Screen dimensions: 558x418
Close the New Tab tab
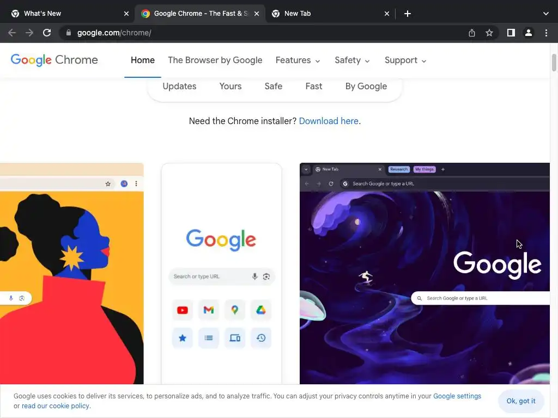pos(387,14)
